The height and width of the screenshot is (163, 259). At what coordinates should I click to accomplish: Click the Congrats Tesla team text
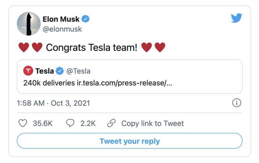coord(92,48)
